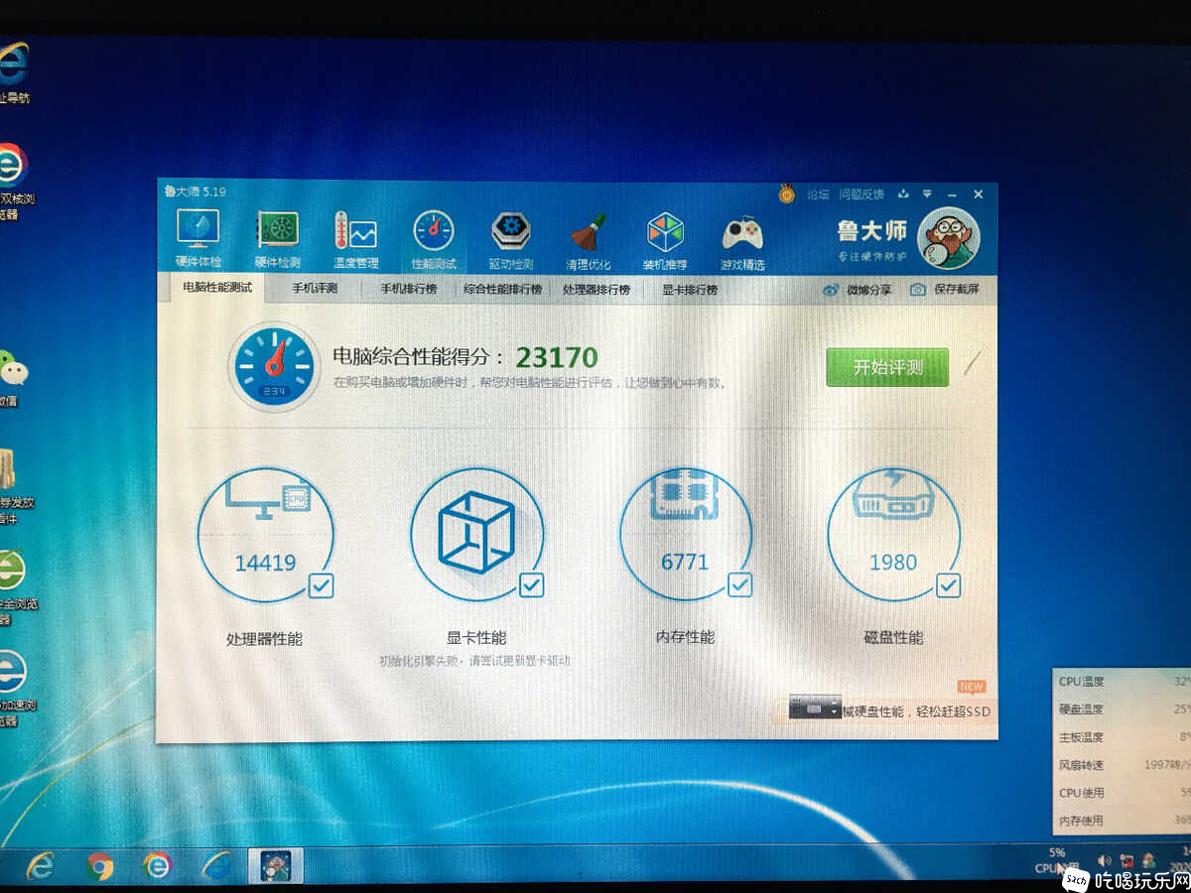Click 主板温度 row in monitor widget

tap(1123, 737)
